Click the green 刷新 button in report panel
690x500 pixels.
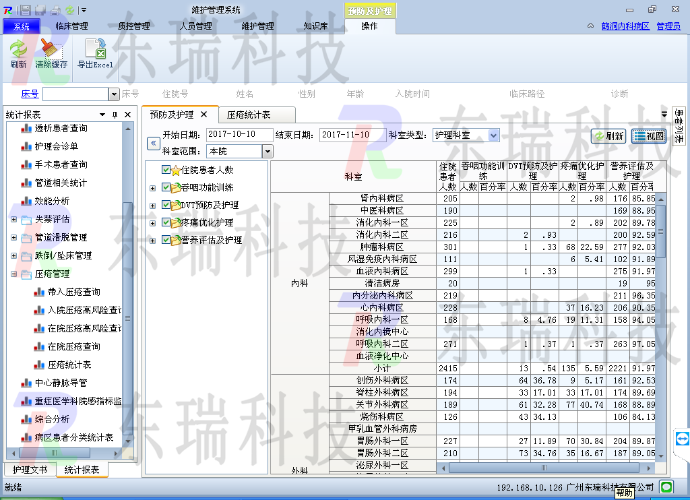(608, 136)
